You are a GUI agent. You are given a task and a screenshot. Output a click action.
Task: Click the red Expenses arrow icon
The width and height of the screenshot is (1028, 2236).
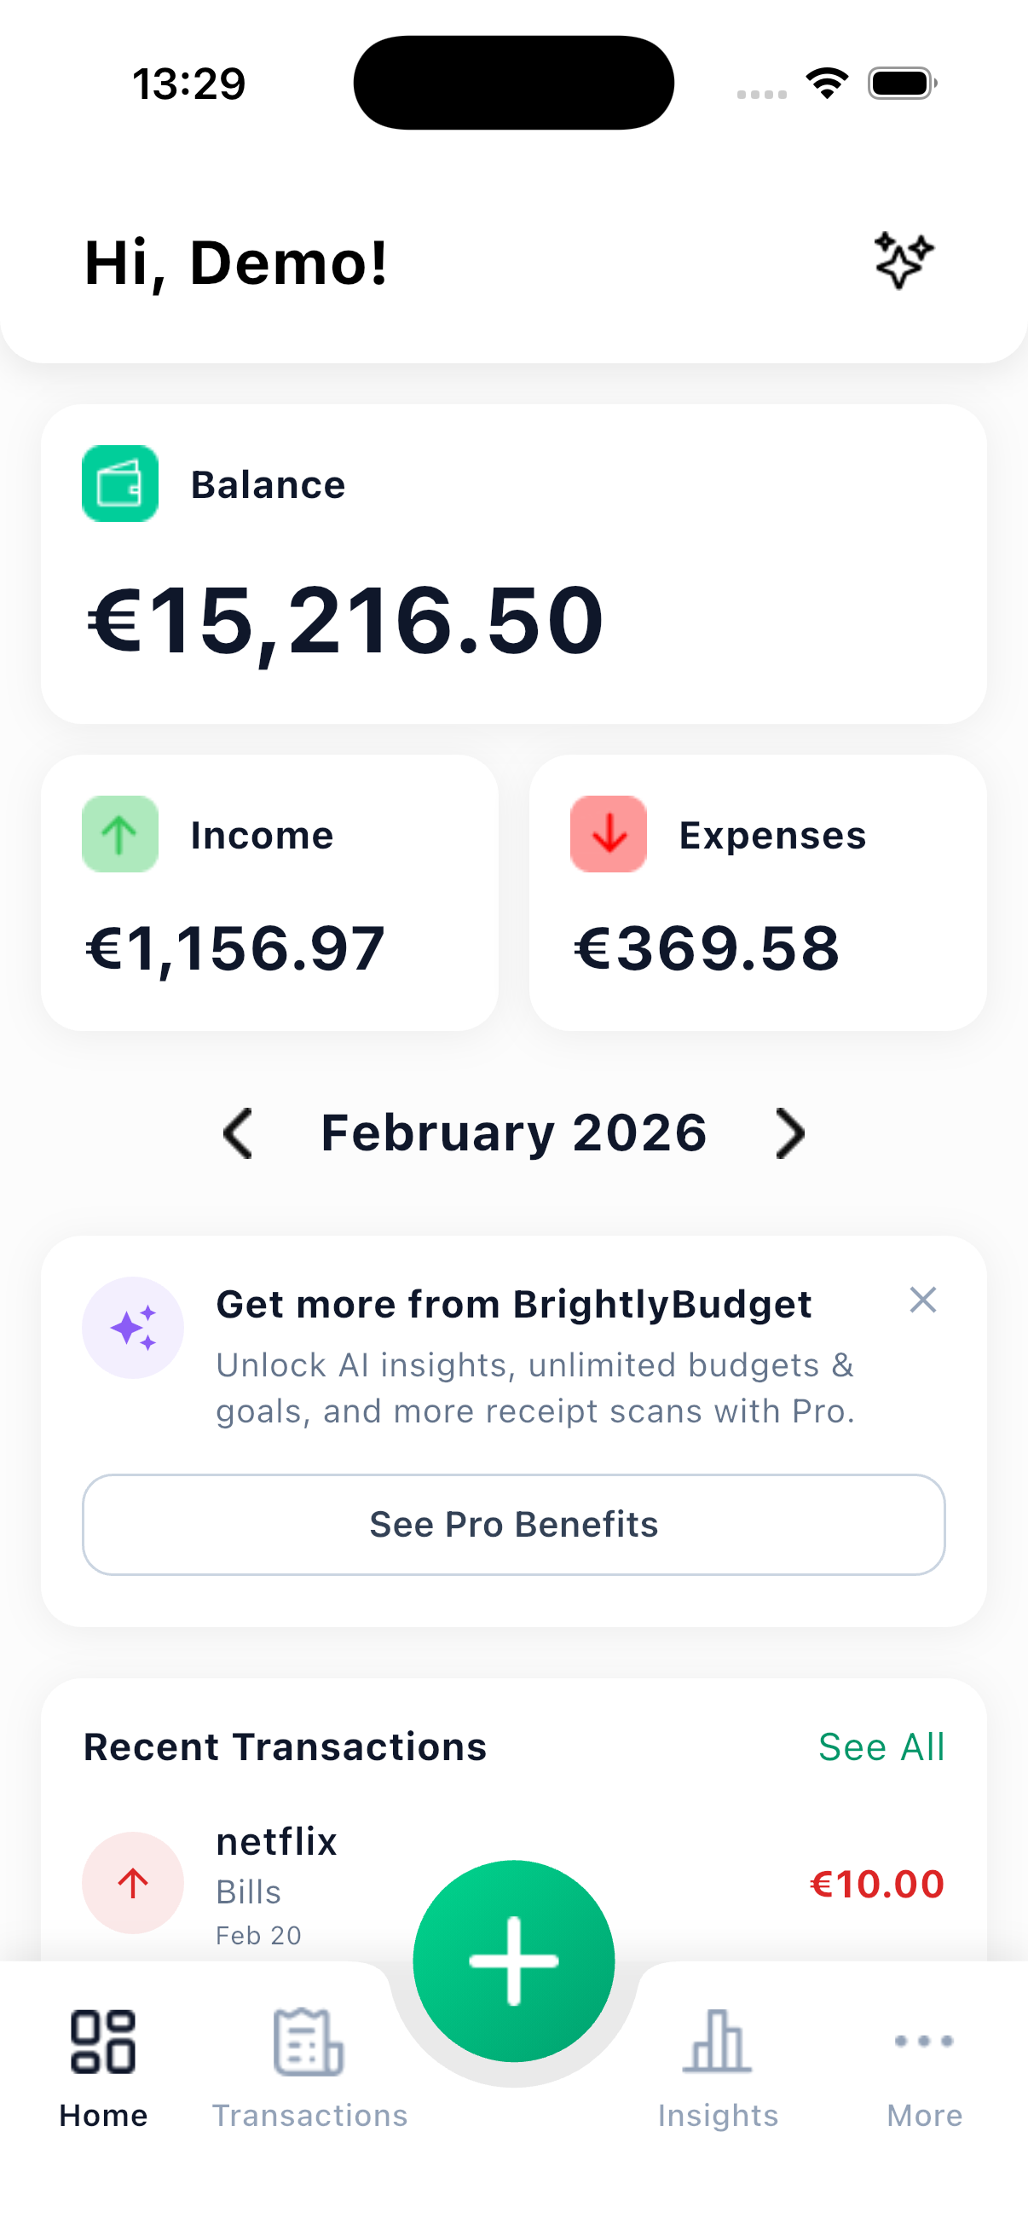click(607, 833)
